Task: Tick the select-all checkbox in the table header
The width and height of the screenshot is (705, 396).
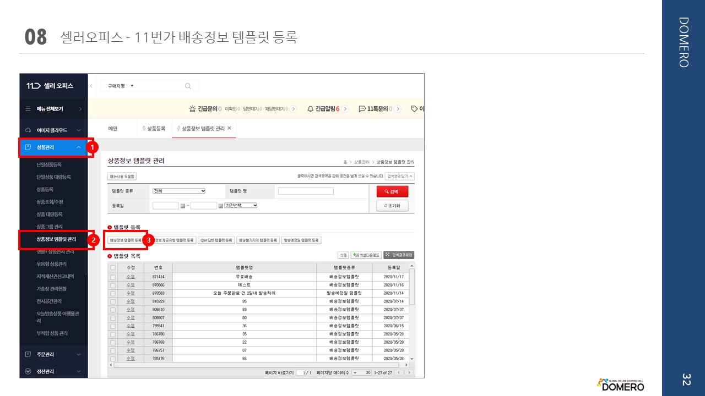Action: pos(113,267)
